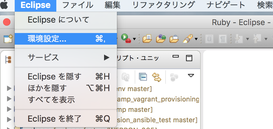This screenshot has width=273, height=129.
Task: Click the スクリプト・ユニット view tab
Action: point(138,58)
